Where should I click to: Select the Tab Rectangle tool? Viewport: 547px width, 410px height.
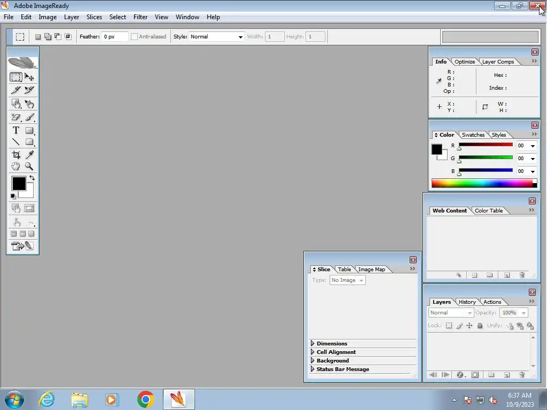coord(29,142)
